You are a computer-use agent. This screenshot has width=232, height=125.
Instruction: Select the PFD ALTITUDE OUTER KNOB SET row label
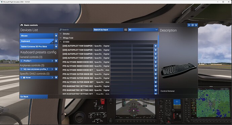(78, 82)
